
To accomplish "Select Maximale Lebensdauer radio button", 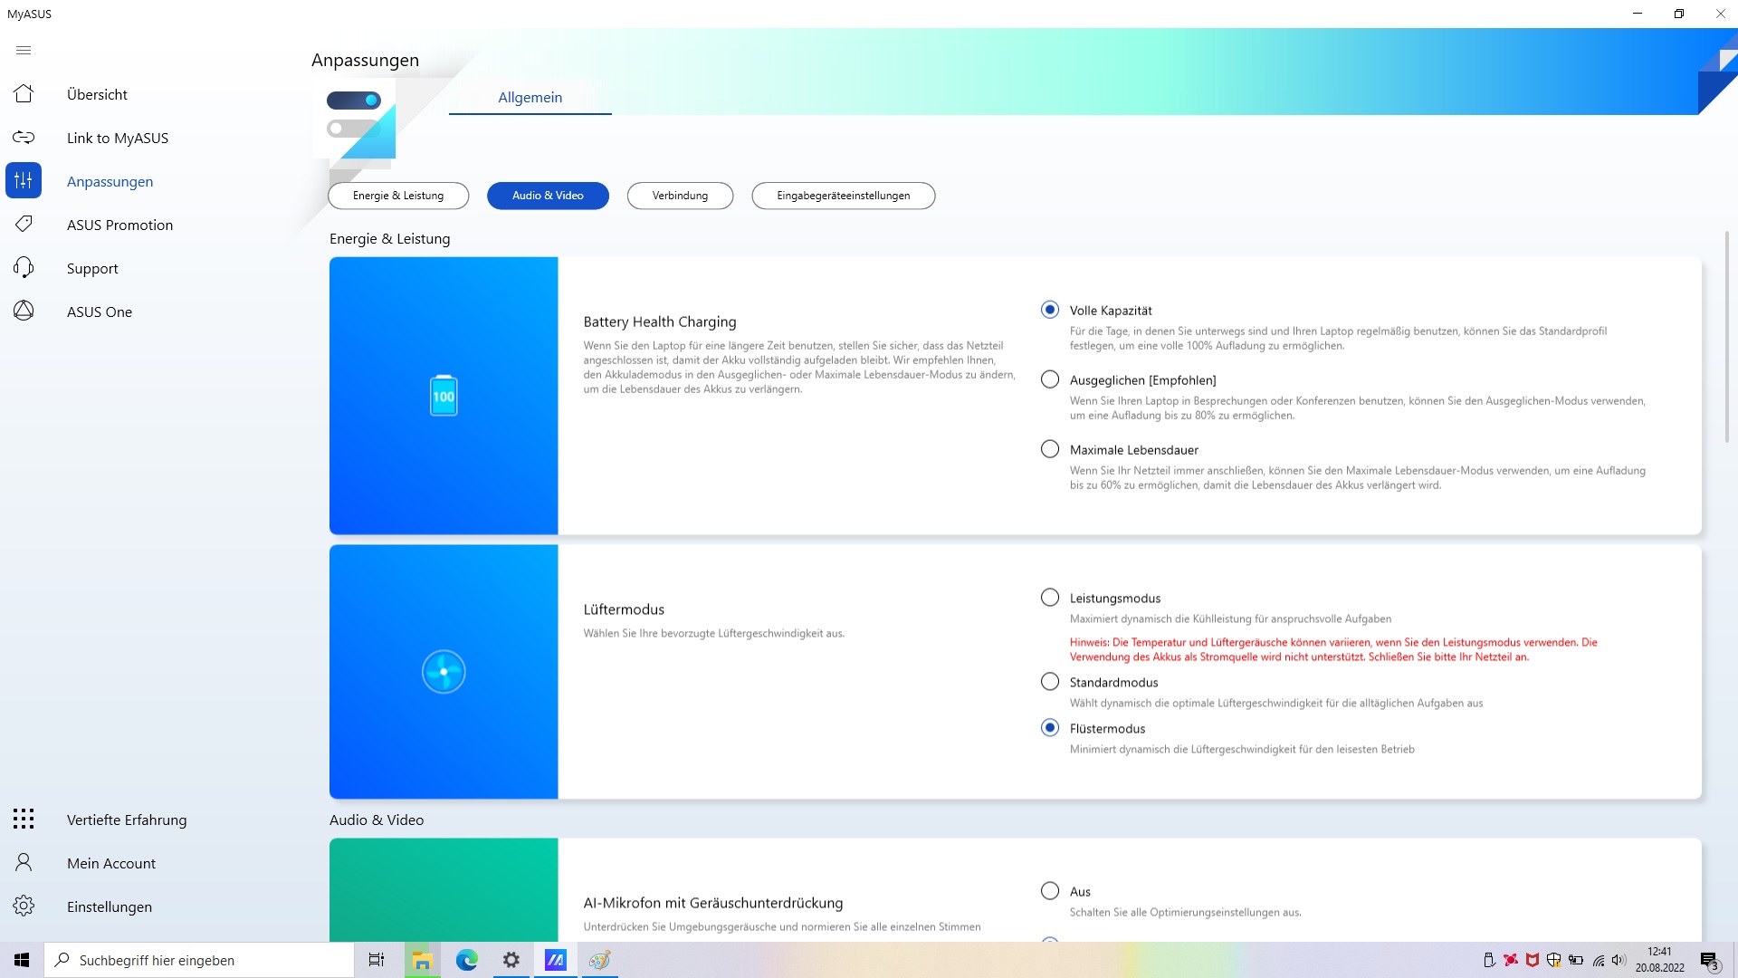I will tap(1050, 449).
